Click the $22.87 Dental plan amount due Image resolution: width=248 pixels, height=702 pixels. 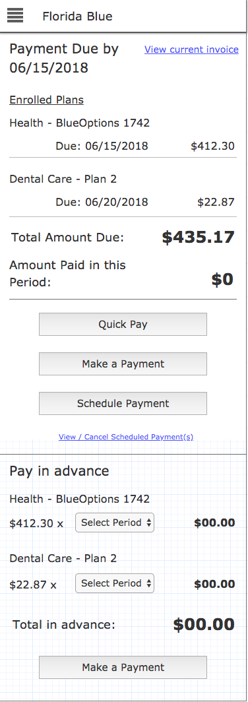tap(216, 202)
